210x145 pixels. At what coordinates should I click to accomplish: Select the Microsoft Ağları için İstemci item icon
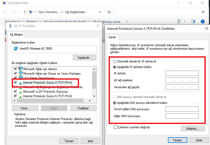[20, 69]
